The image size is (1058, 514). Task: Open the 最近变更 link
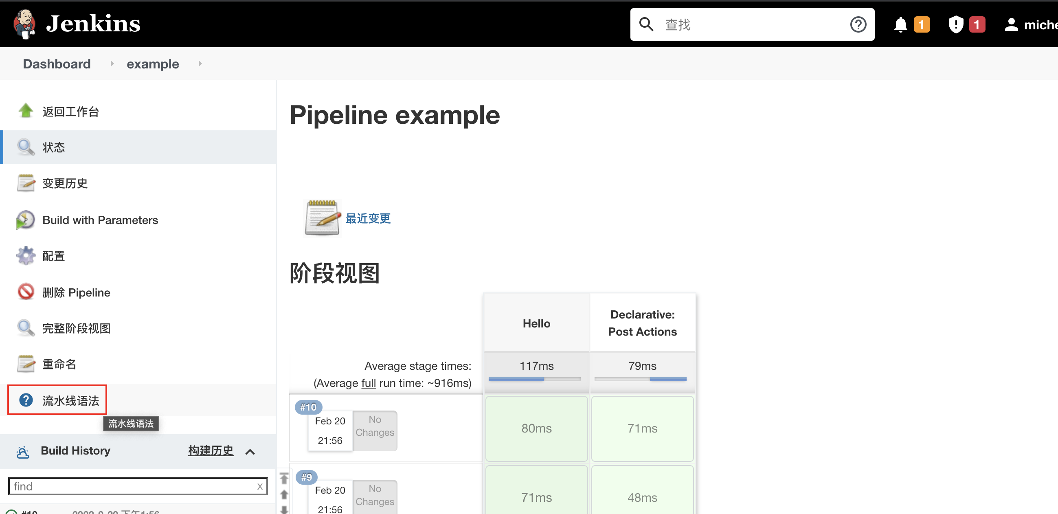pyautogui.click(x=369, y=217)
